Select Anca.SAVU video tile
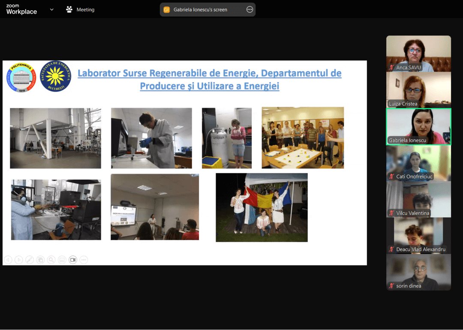Screen dimensions: 463x330 (418, 54)
